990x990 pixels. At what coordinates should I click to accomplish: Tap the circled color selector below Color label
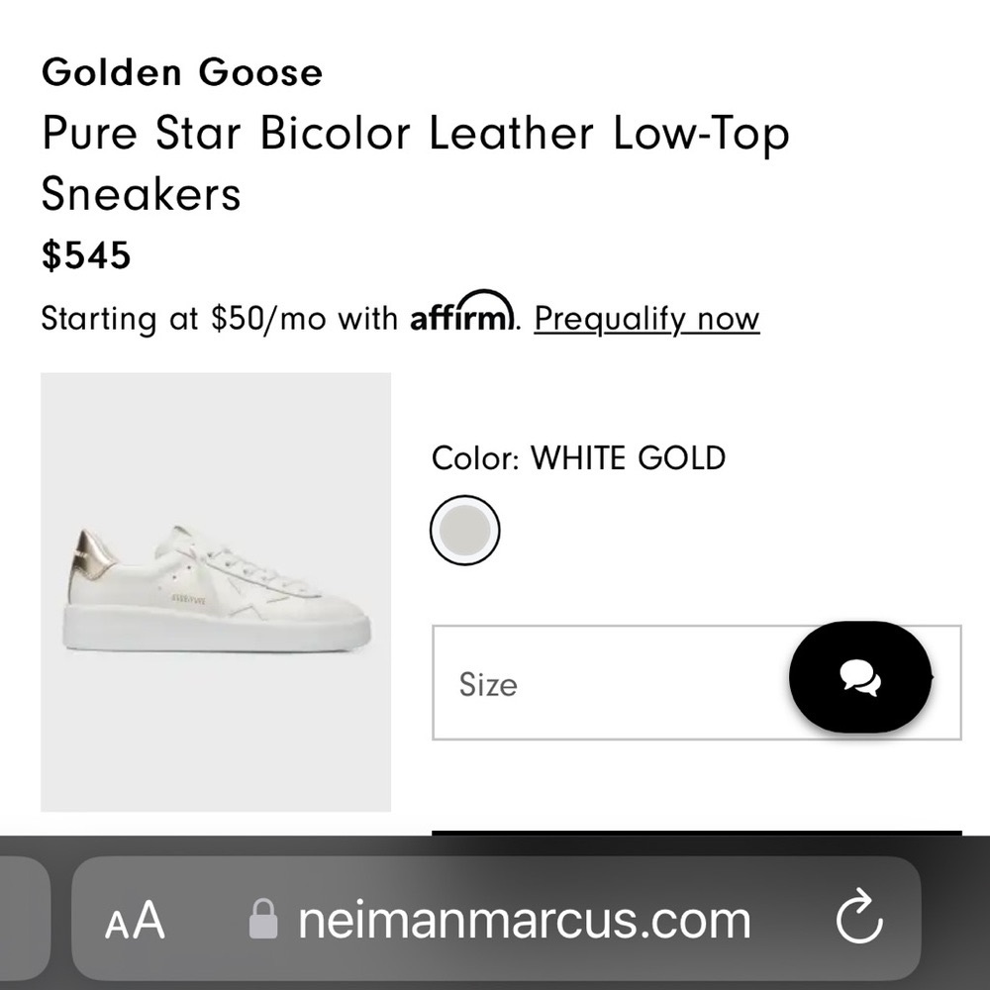point(465,530)
